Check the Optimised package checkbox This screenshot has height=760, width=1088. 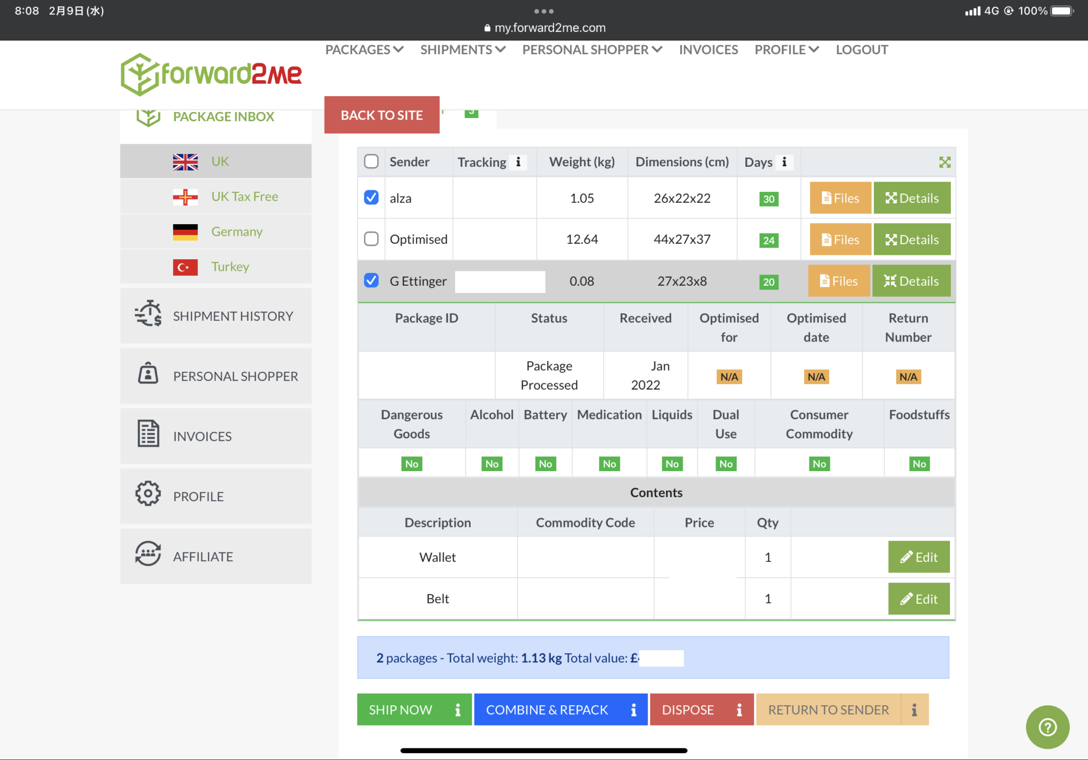coord(371,239)
